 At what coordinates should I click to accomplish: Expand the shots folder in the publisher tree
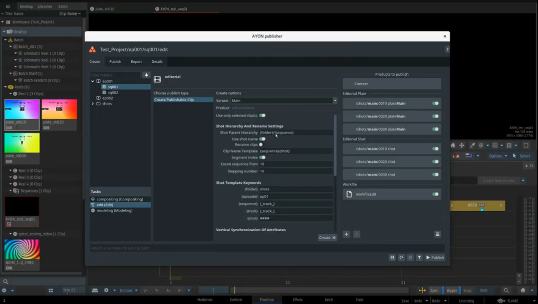[x=93, y=104]
